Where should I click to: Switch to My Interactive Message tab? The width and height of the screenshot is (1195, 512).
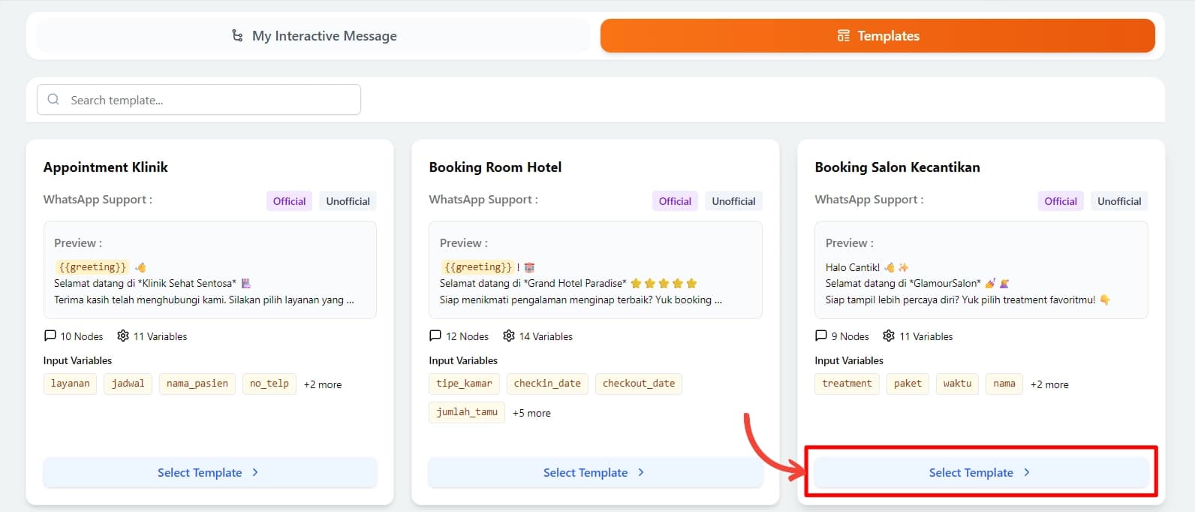coord(313,36)
